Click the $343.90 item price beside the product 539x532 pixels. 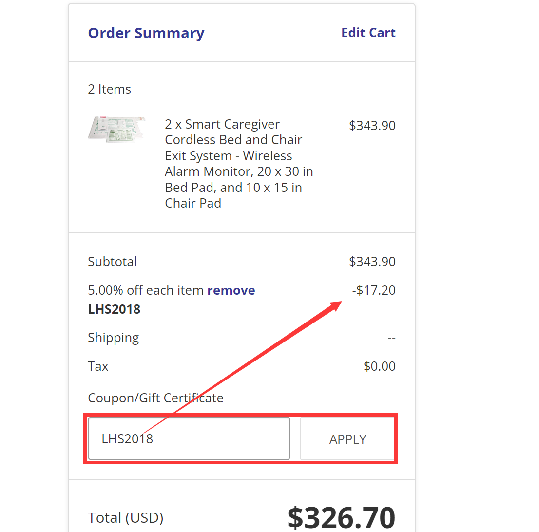click(x=372, y=125)
